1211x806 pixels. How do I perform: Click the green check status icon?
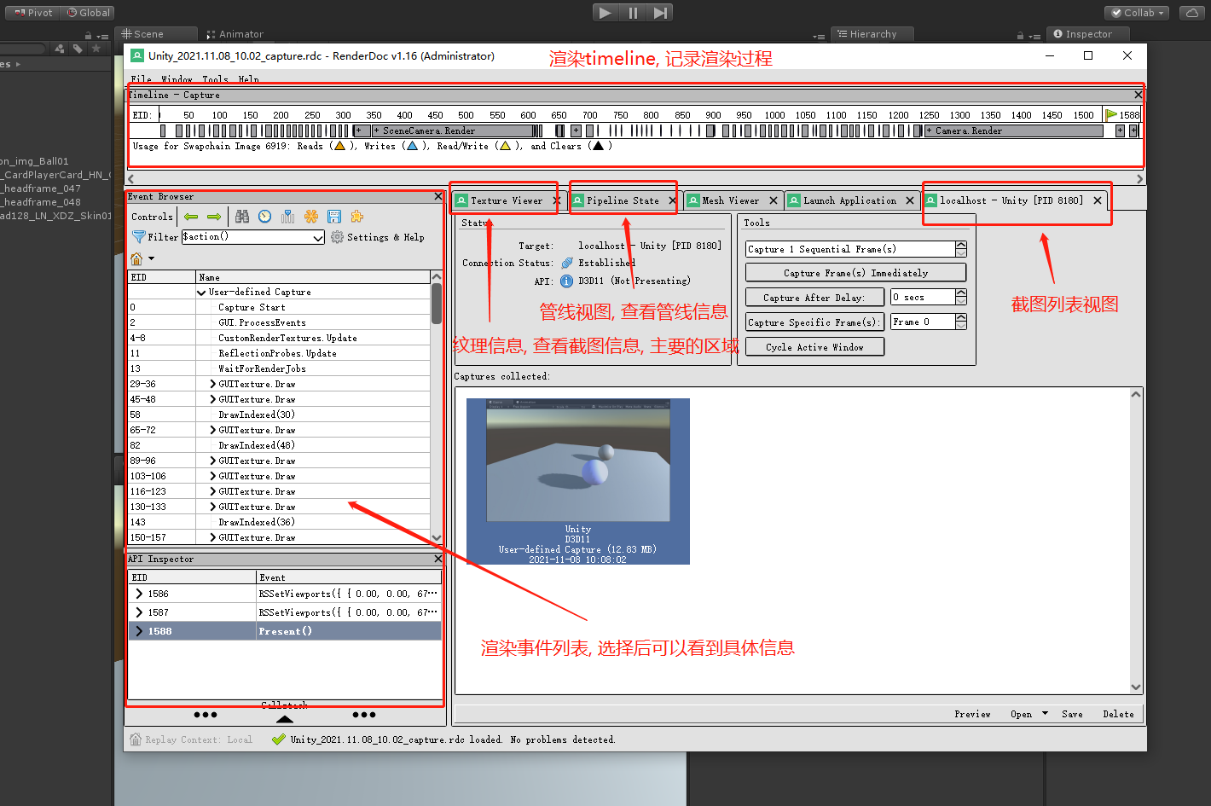279,739
